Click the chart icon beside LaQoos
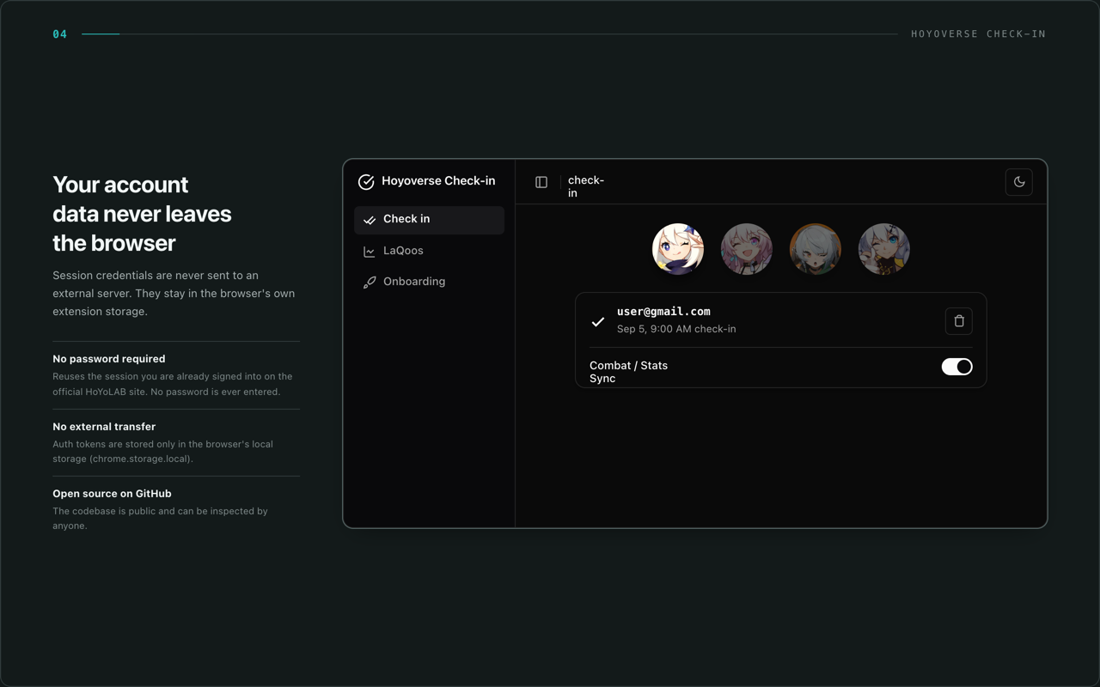The image size is (1100, 687). pyautogui.click(x=370, y=252)
